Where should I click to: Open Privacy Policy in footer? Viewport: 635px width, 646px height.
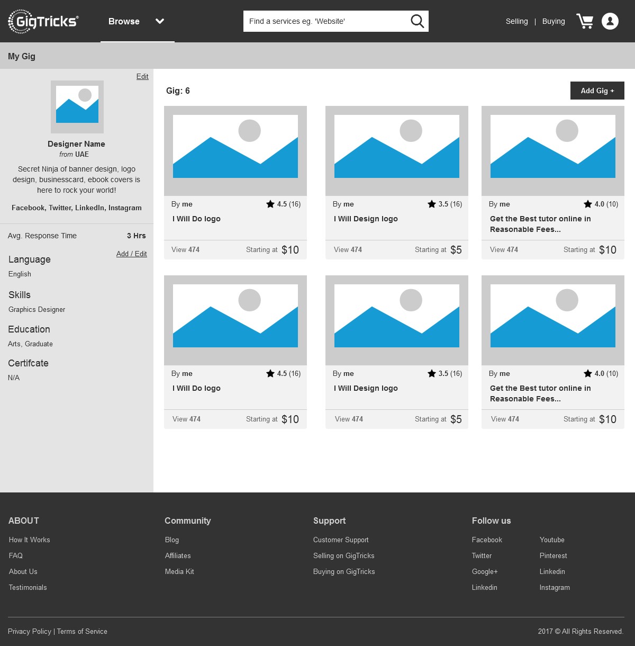tap(30, 632)
